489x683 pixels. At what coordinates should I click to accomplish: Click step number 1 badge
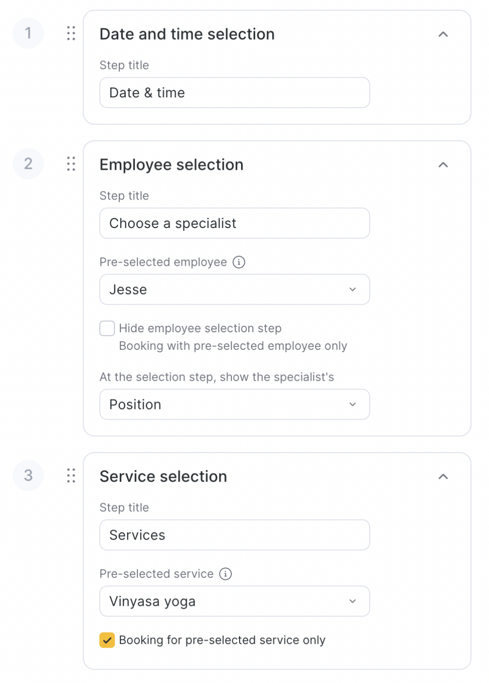point(28,33)
